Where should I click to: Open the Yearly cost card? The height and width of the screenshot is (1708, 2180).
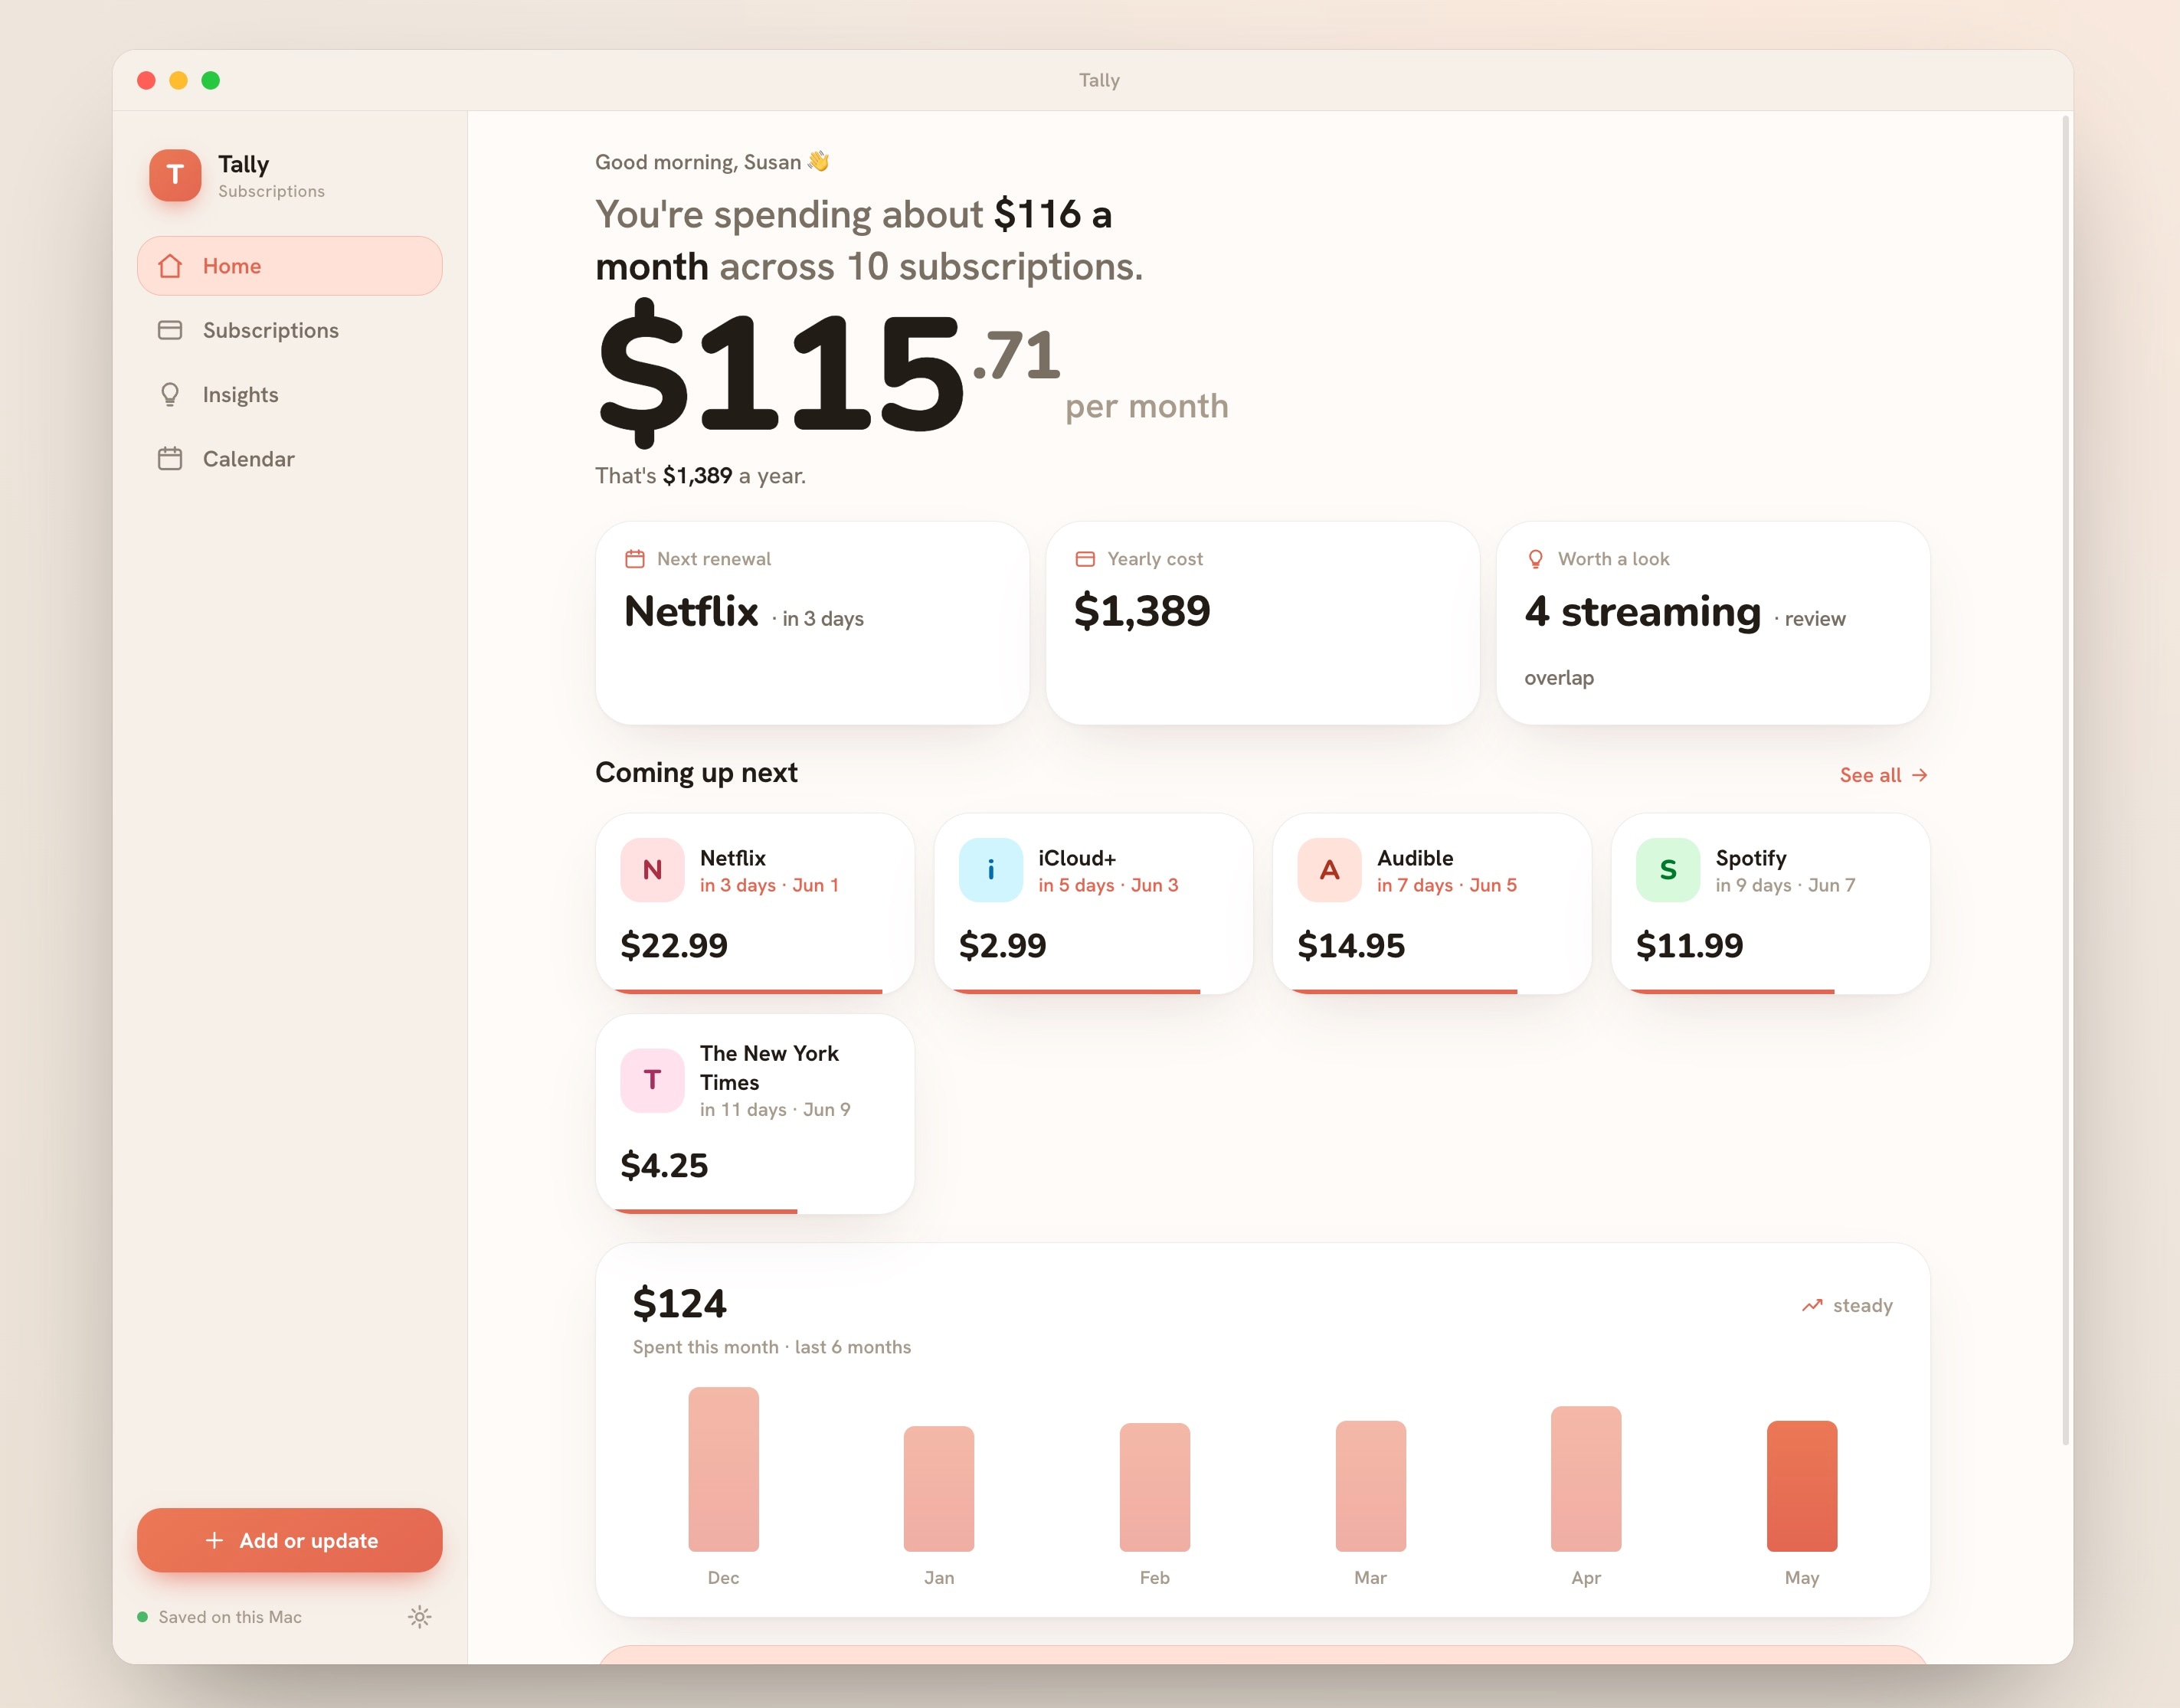tap(1262, 623)
